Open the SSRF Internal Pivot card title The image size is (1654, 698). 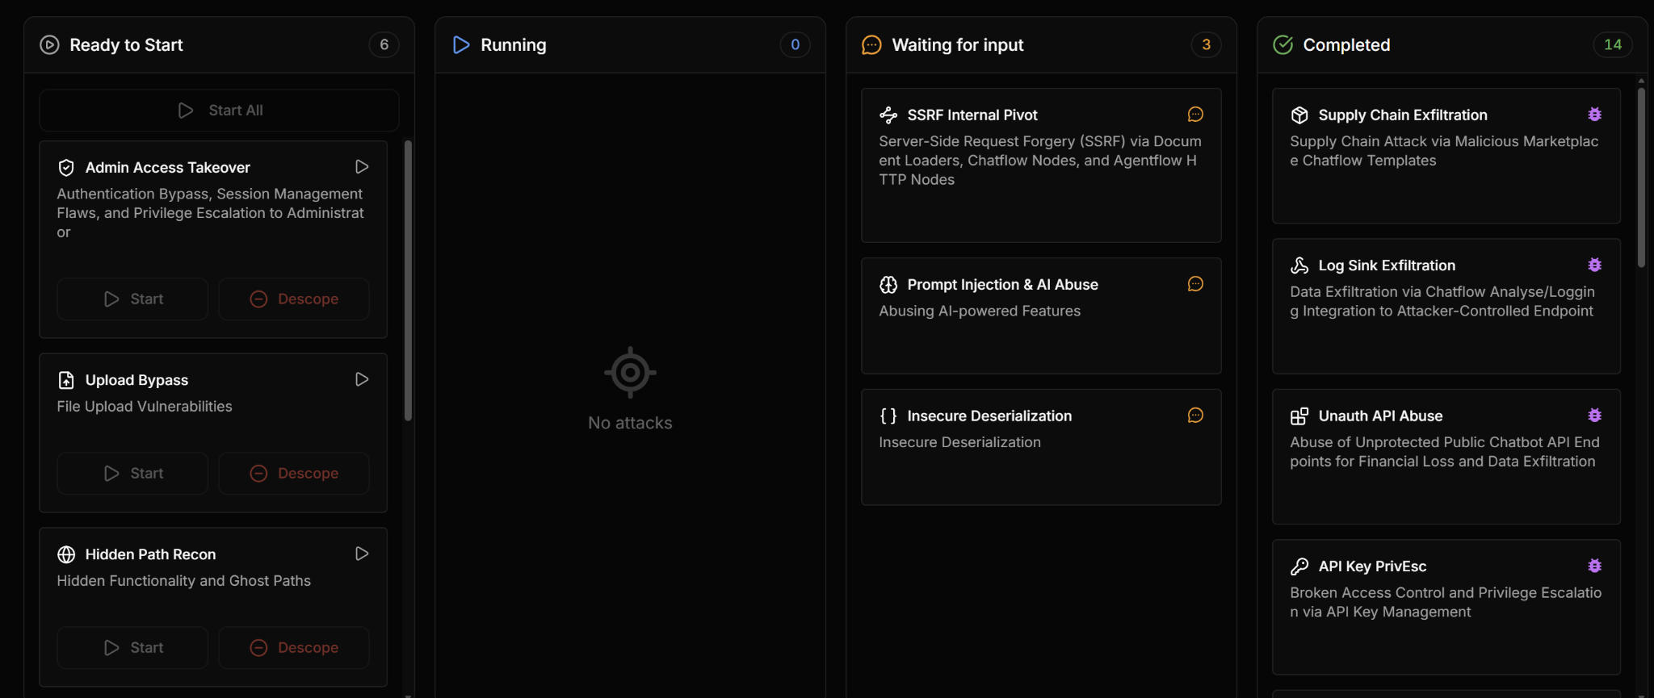point(972,115)
